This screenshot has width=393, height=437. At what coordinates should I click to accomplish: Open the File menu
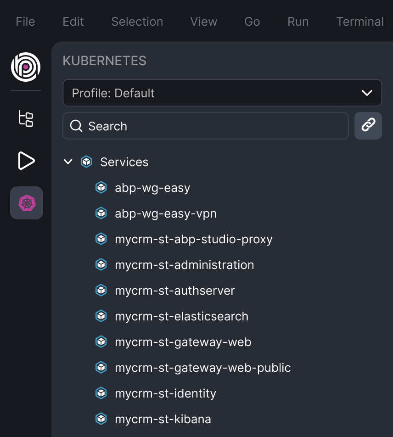(x=25, y=22)
